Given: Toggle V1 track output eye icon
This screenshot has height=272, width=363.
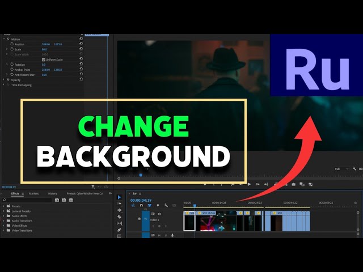Looking at the screenshot, I should pyautogui.click(x=159, y=214).
